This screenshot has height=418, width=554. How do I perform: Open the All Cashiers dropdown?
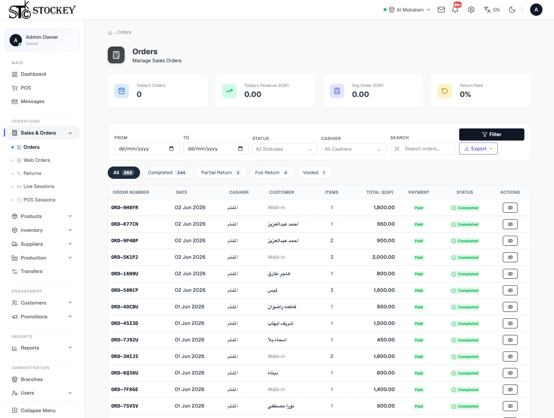(354, 149)
